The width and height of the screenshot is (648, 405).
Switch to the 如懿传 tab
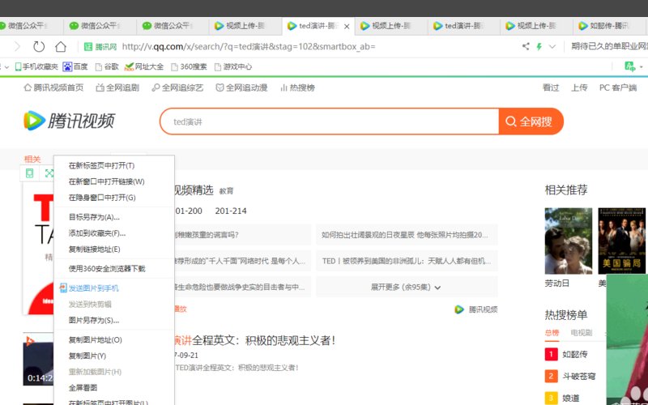(610, 26)
